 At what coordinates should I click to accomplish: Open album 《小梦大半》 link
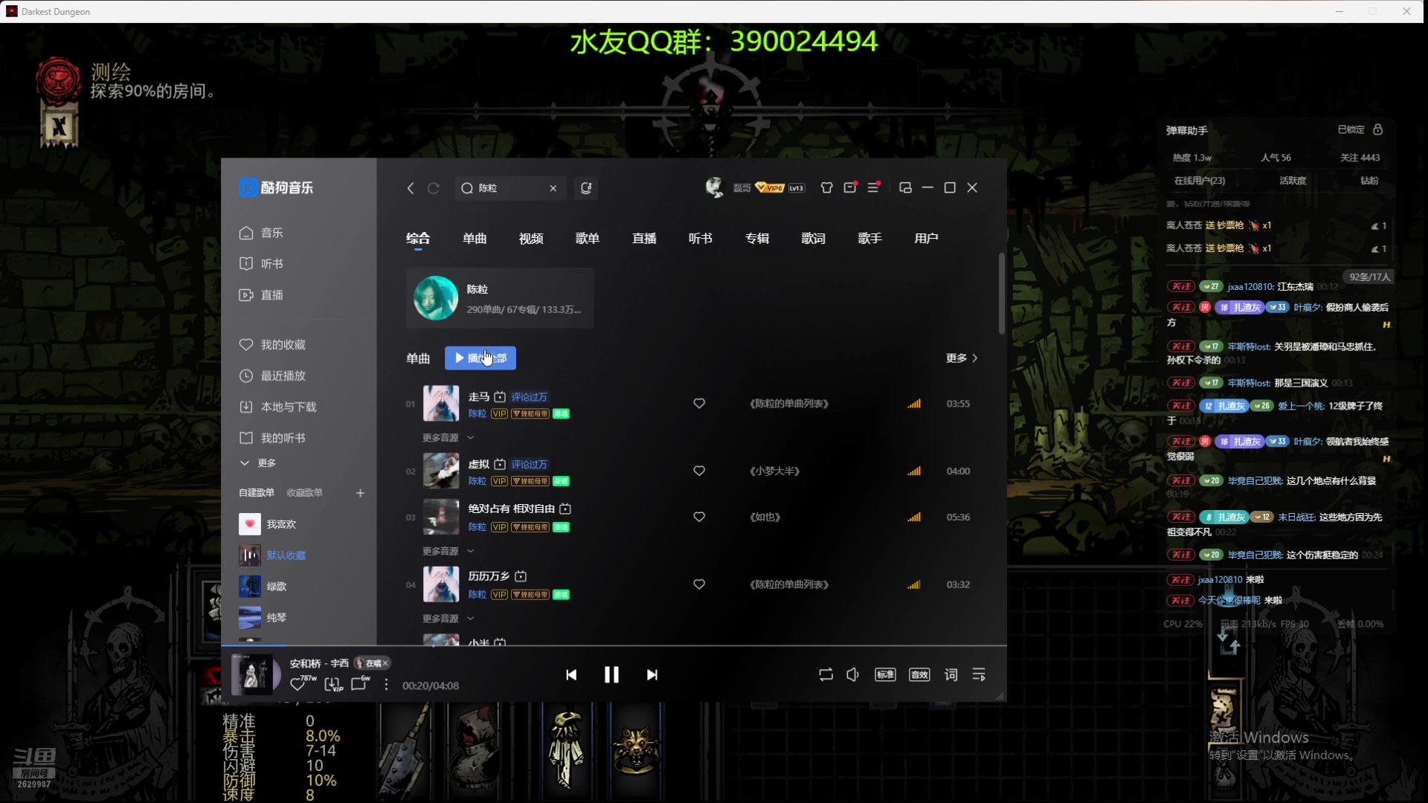(774, 471)
